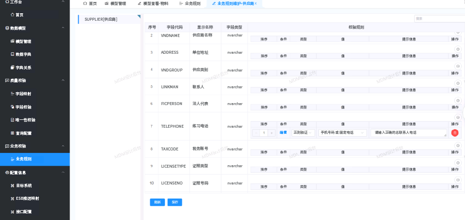Screen dimensions: 465x220
Task: Collapse the 数据模型 sidebar group
Action: (x=63, y=28)
